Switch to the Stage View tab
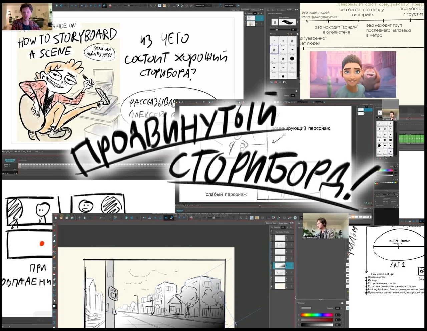427x331 pixels. 235,10
